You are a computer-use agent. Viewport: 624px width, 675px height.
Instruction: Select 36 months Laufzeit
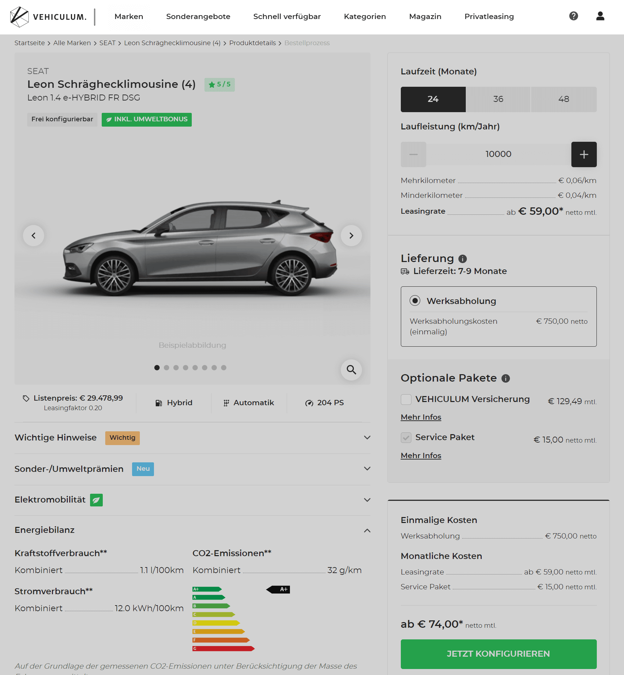click(498, 99)
